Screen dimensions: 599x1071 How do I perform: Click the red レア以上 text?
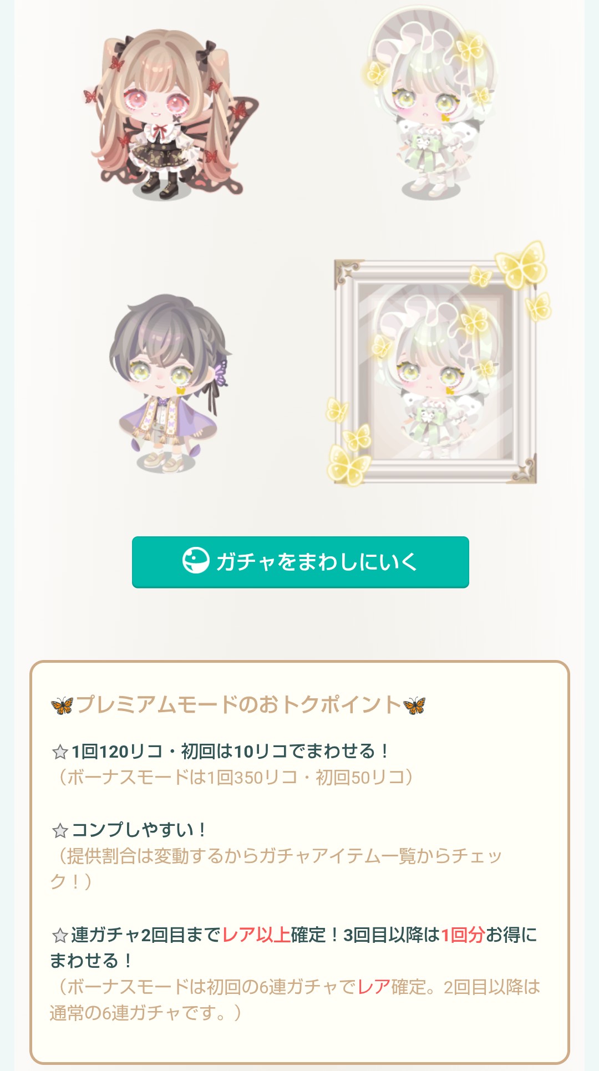[x=256, y=935]
